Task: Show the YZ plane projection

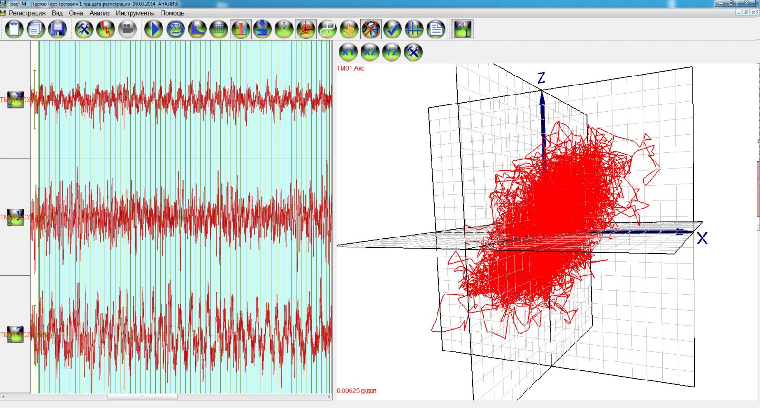Action: point(391,52)
